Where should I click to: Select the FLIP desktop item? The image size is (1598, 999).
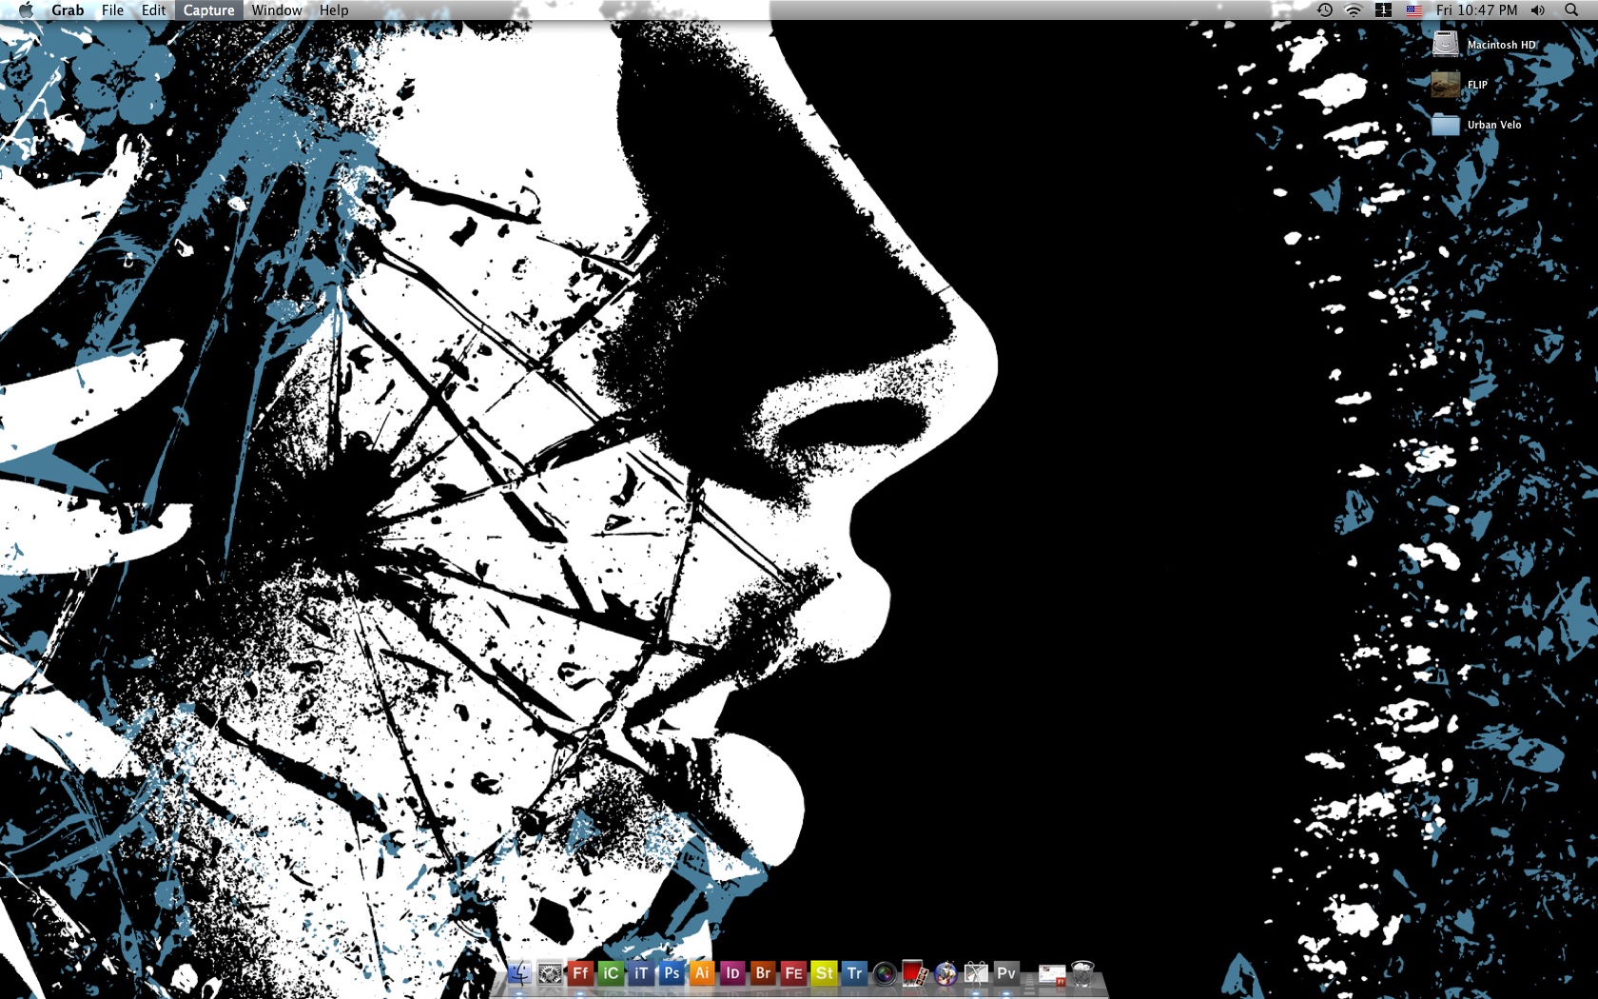(1446, 85)
